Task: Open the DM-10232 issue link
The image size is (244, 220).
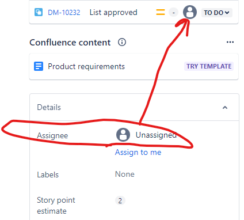Action: 64,13
